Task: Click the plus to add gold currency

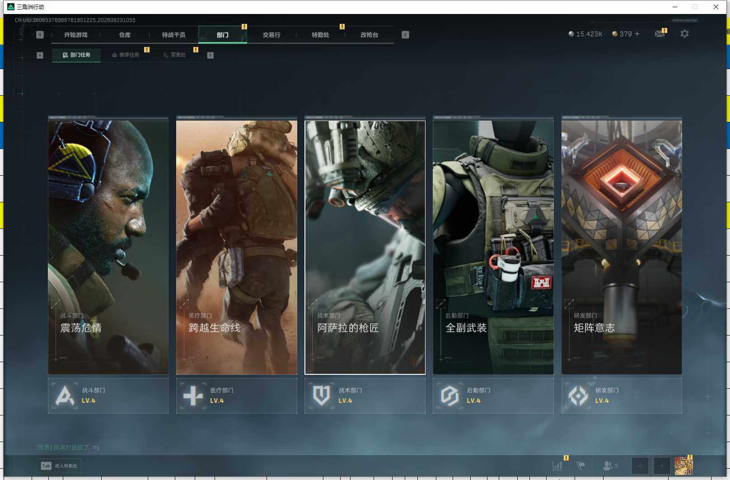Action: [637, 34]
